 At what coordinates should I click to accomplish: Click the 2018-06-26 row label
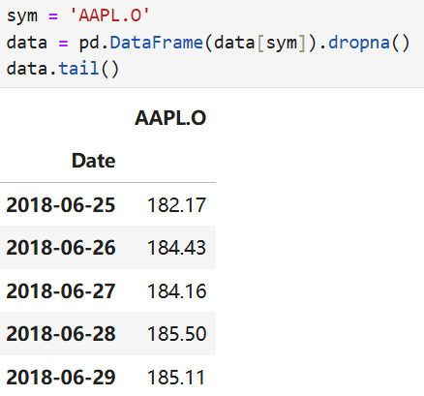61,248
